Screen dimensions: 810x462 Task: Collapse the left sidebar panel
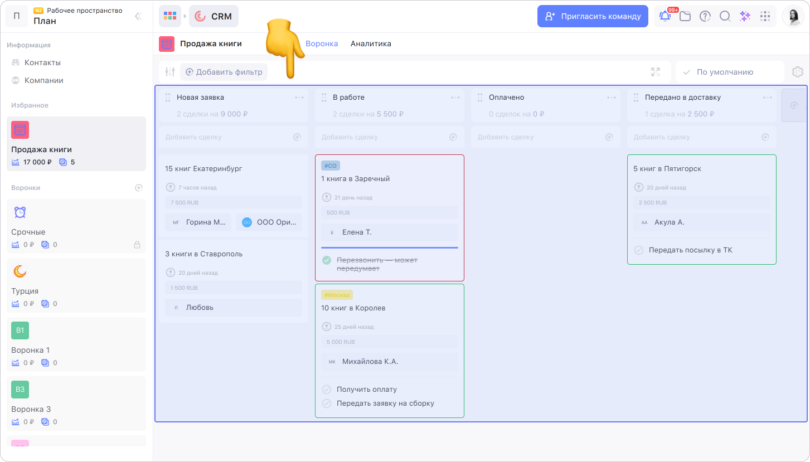(138, 16)
